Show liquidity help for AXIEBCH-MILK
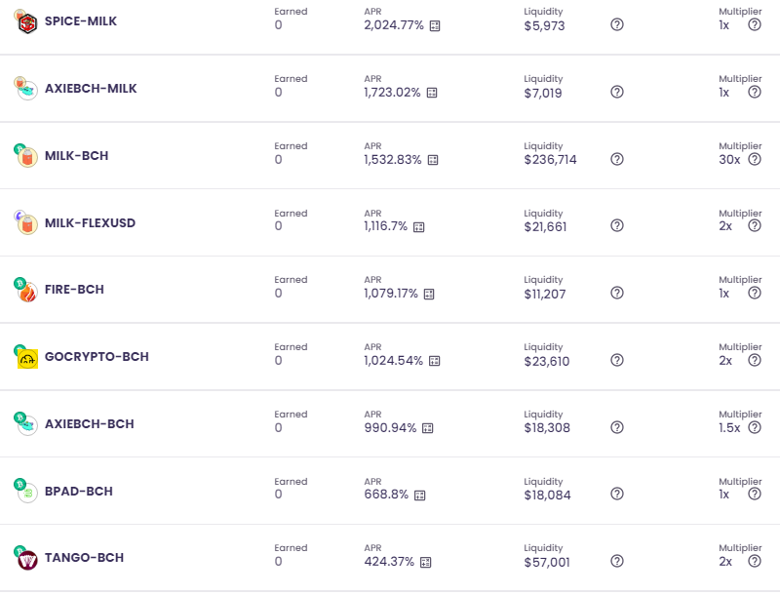The image size is (780, 595). tap(617, 92)
